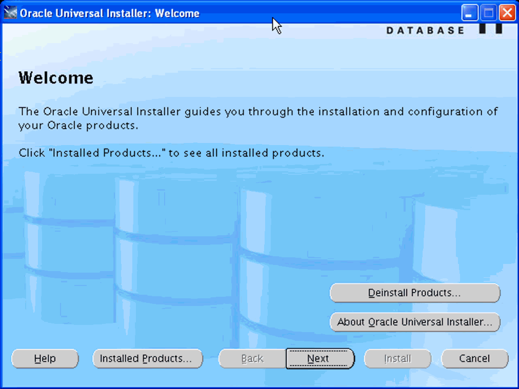Cancel the Oracle installer
Screen dimensions: 519x389
(x=475, y=359)
